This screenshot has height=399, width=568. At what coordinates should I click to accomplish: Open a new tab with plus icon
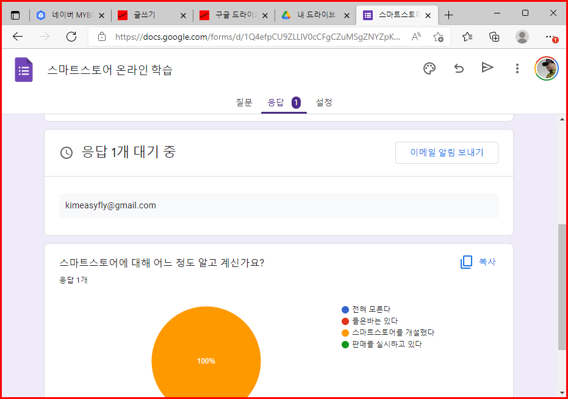[448, 15]
